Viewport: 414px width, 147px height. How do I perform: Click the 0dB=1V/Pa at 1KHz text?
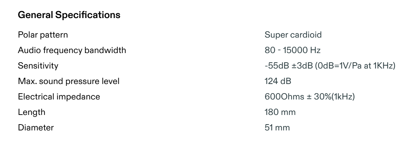(x=355, y=66)
